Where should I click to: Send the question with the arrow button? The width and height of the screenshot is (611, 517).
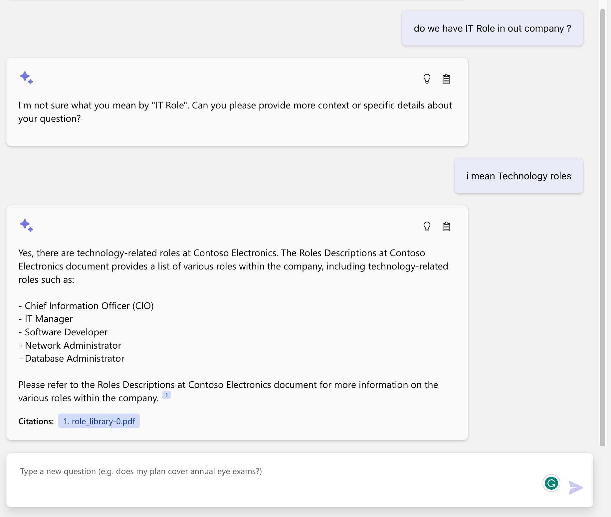576,488
